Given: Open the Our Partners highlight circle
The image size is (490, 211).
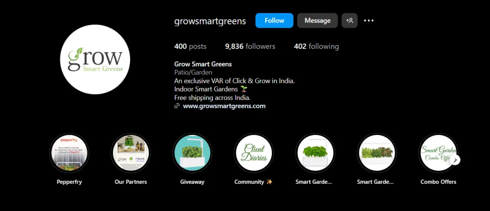Looking at the screenshot, I should tap(131, 153).
